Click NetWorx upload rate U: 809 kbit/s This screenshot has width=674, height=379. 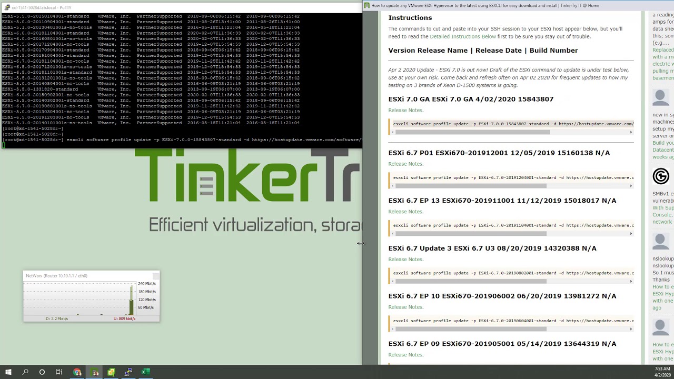tap(124, 318)
